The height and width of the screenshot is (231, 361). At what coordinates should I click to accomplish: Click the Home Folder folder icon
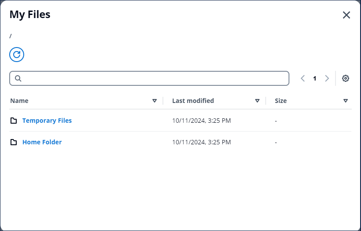[x=14, y=142]
